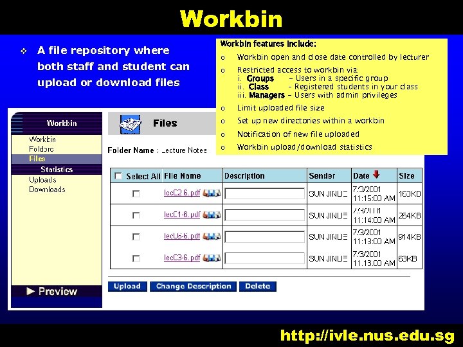Open Downloads statistics in sidebar
This screenshot has width=463, height=347.
(47, 190)
